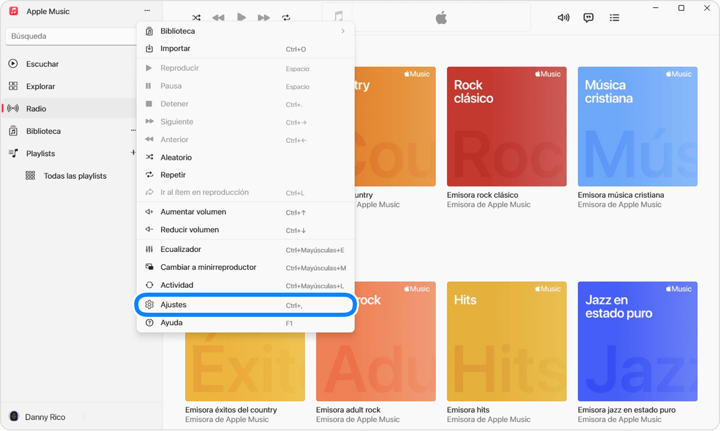Click the Explorar grid icon
Viewport: 720px width, 431px height.
pyautogui.click(x=13, y=86)
